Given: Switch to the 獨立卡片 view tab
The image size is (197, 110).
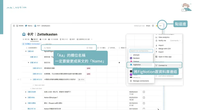Looking at the screenshot, I should pyautogui.click(x=64, y=39).
